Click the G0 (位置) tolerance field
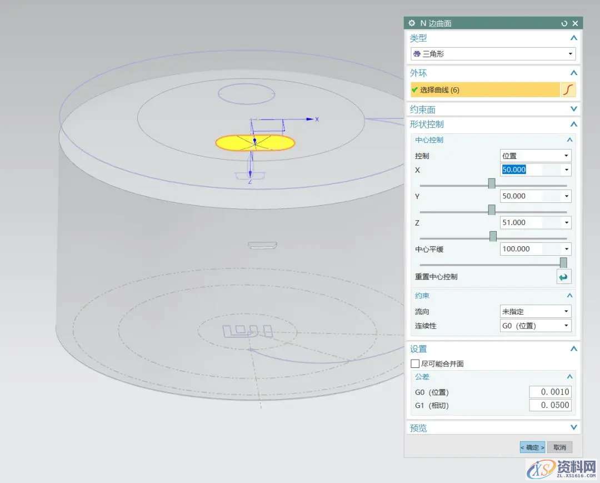Image resolution: width=600 pixels, height=483 pixels. pos(550,392)
